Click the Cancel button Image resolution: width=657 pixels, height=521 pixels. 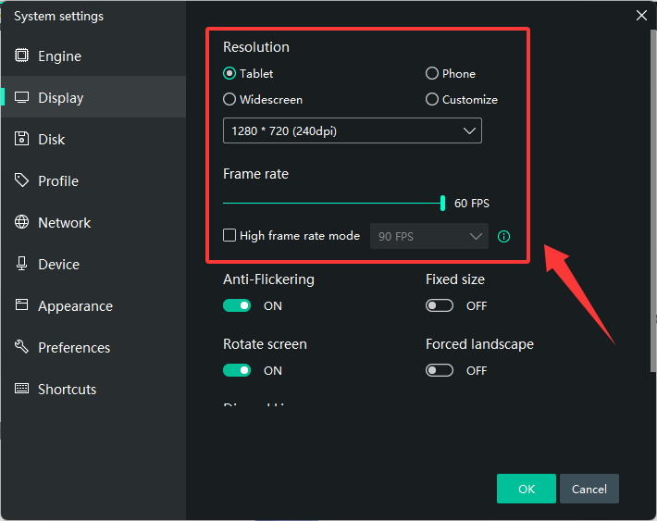(x=589, y=489)
